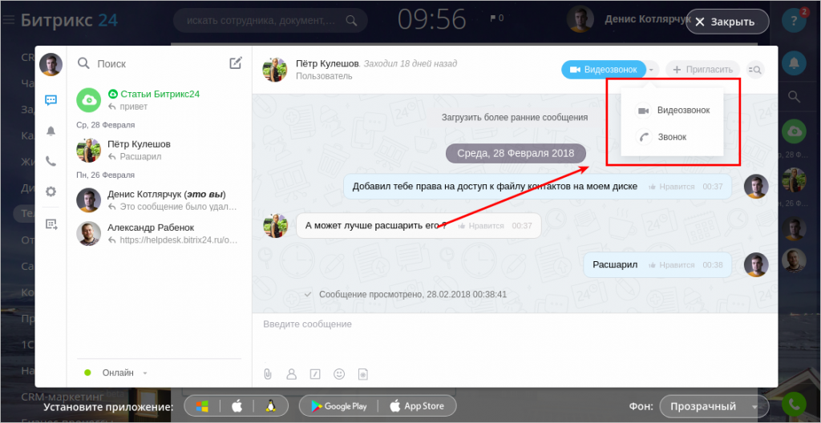Open the Денис Котлярчук (это вы) chat

click(160, 200)
